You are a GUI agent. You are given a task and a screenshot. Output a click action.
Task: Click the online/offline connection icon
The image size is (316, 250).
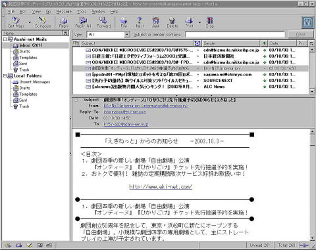(x=304, y=245)
